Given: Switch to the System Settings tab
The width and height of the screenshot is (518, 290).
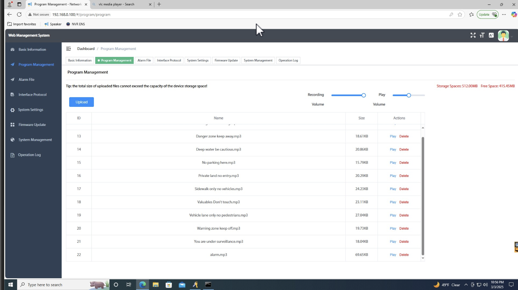Looking at the screenshot, I should (197, 60).
